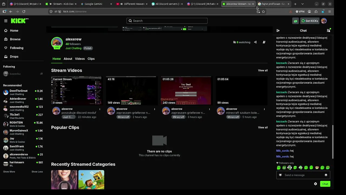Image resolution: width=346 pixels, height=195 pixels.
Task: View all Stream Videos
Action: (263, 70)
